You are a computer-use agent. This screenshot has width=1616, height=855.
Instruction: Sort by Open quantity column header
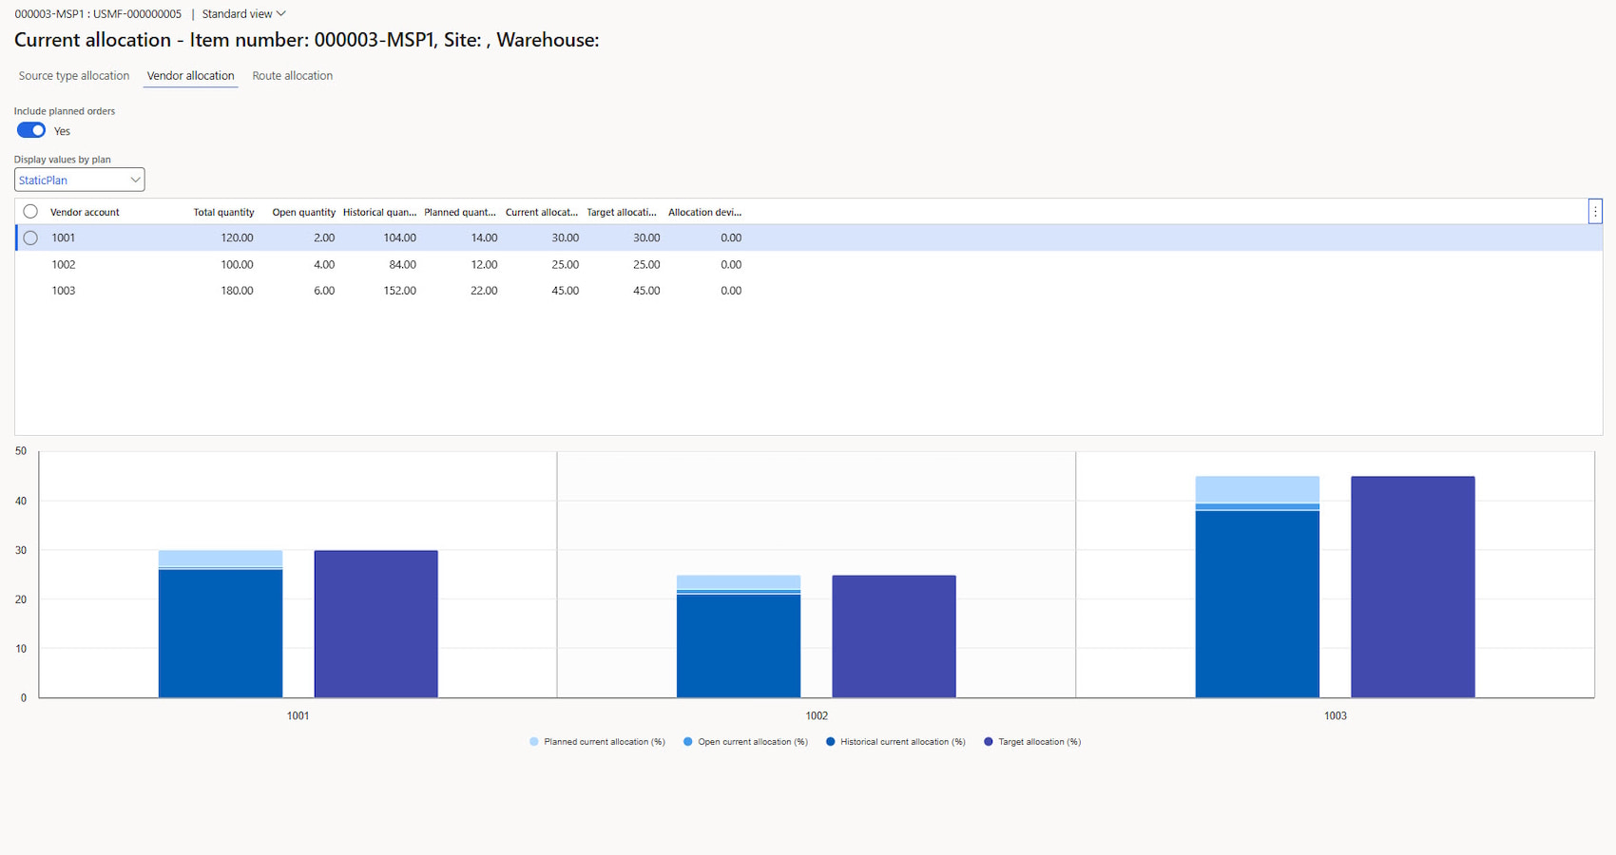(303, 213)
